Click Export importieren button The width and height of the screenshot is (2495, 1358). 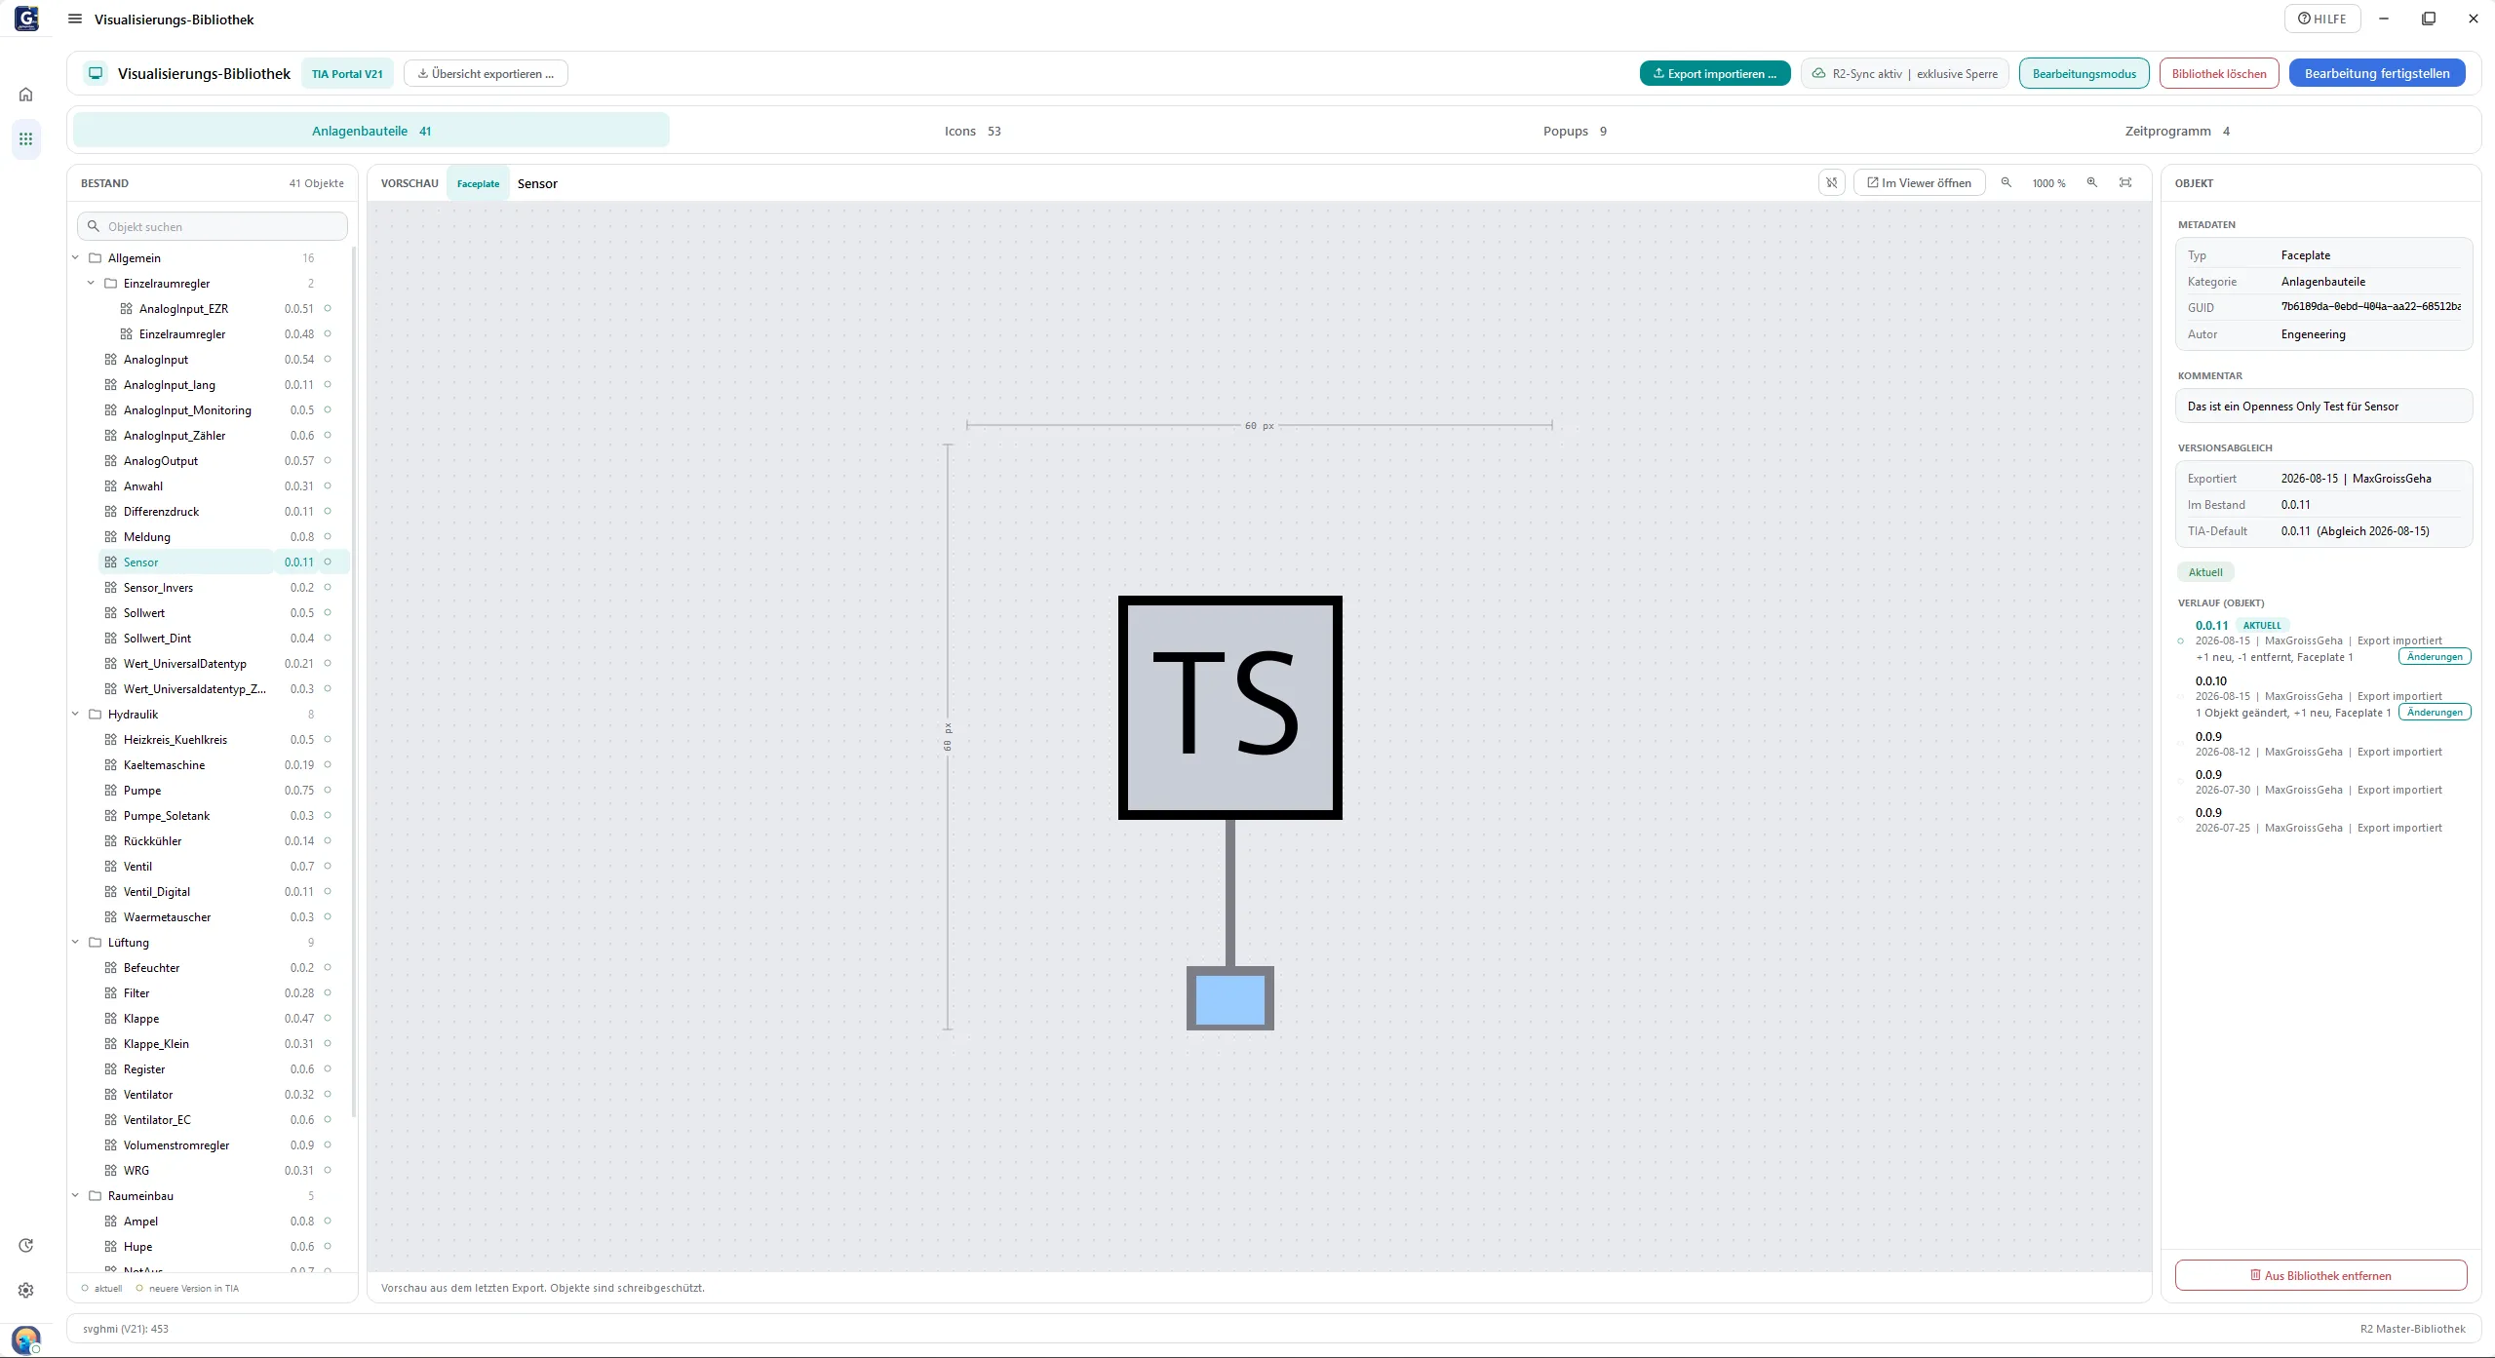[1715, 73]
